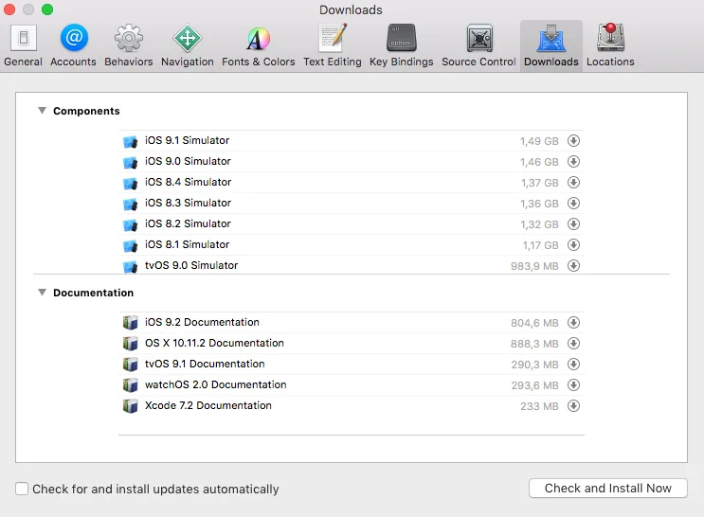The width and height of the screenshot is (704, 517).
Task: Select OS X 10.11.2 Documentation row text
Action: pos(214,343)
